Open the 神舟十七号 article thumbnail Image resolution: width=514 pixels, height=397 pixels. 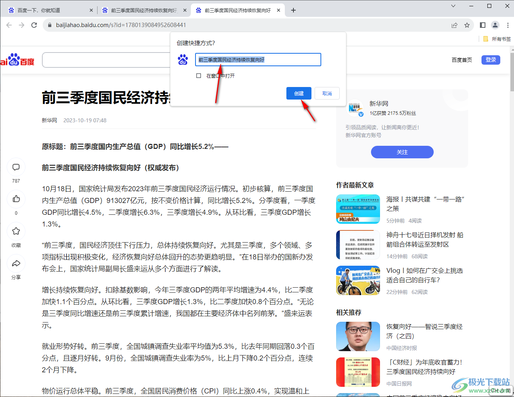point(358,245)
